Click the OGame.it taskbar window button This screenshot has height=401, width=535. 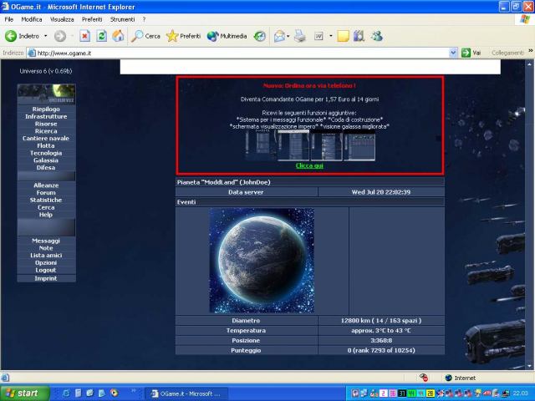pyautogui.click(x=186, y=393)
